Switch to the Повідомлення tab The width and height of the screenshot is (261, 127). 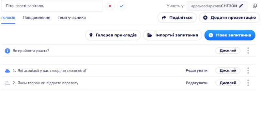pos(37,18)
